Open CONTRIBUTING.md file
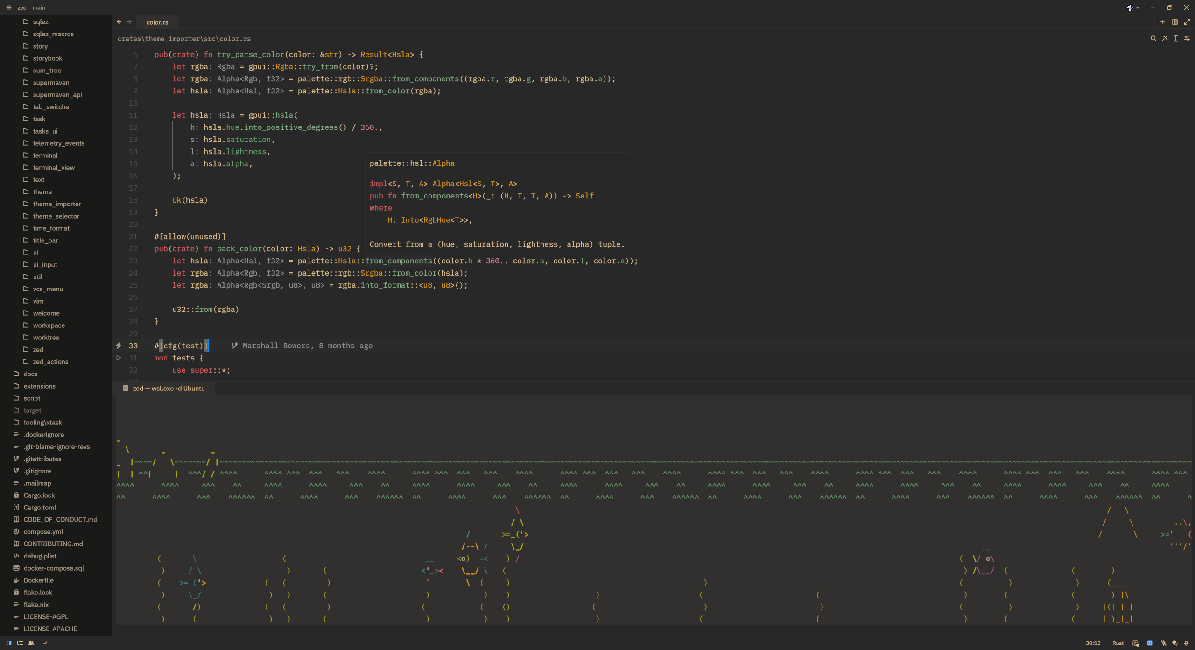Screen dimensions: 1195x650 (x=56, y=544)
